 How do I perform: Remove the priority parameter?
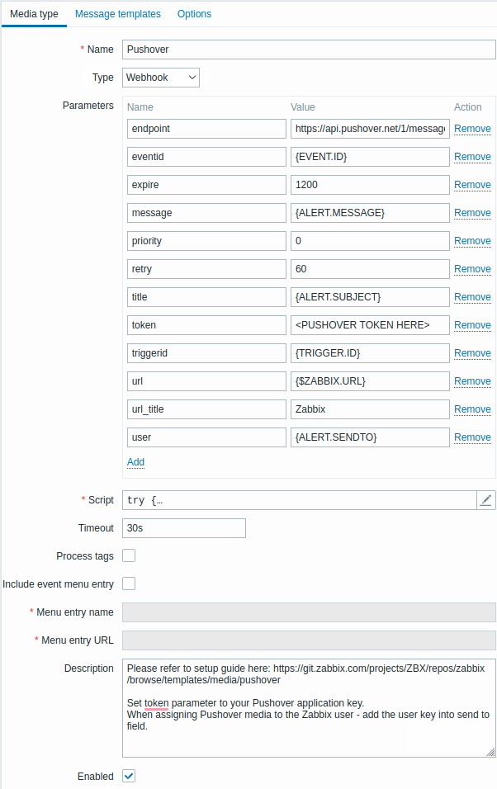pyautogui.click(x=472, y=241)
